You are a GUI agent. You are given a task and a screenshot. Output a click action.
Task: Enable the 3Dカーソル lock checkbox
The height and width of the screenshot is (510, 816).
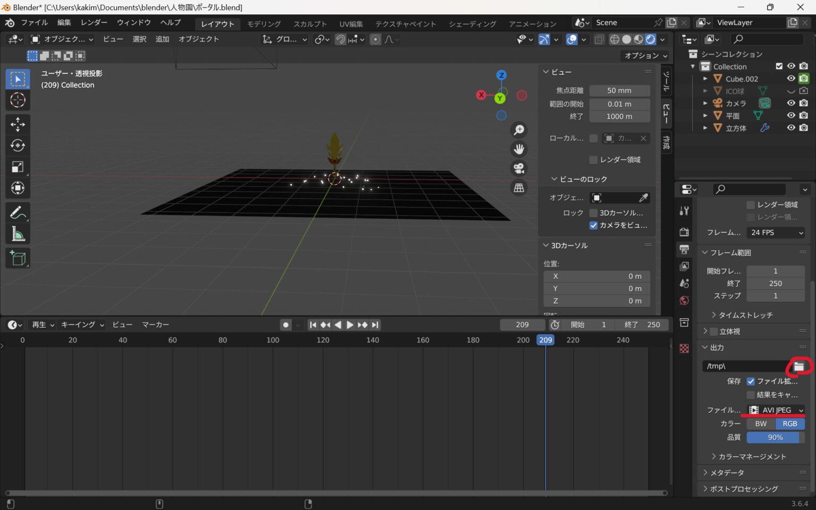(x=593, y=212)
